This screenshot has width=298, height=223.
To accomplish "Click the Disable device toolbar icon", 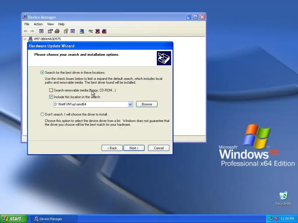I will tap(104, 31).
